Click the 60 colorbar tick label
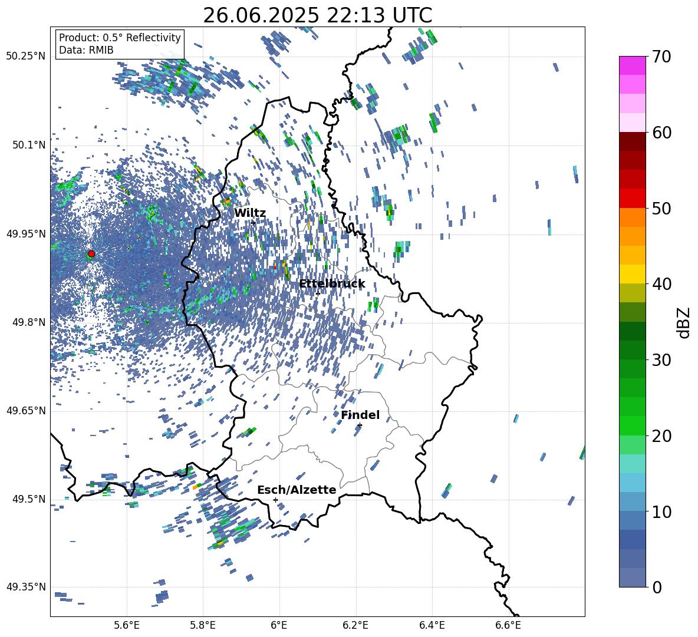698x637 pixels. pos(661,133)
